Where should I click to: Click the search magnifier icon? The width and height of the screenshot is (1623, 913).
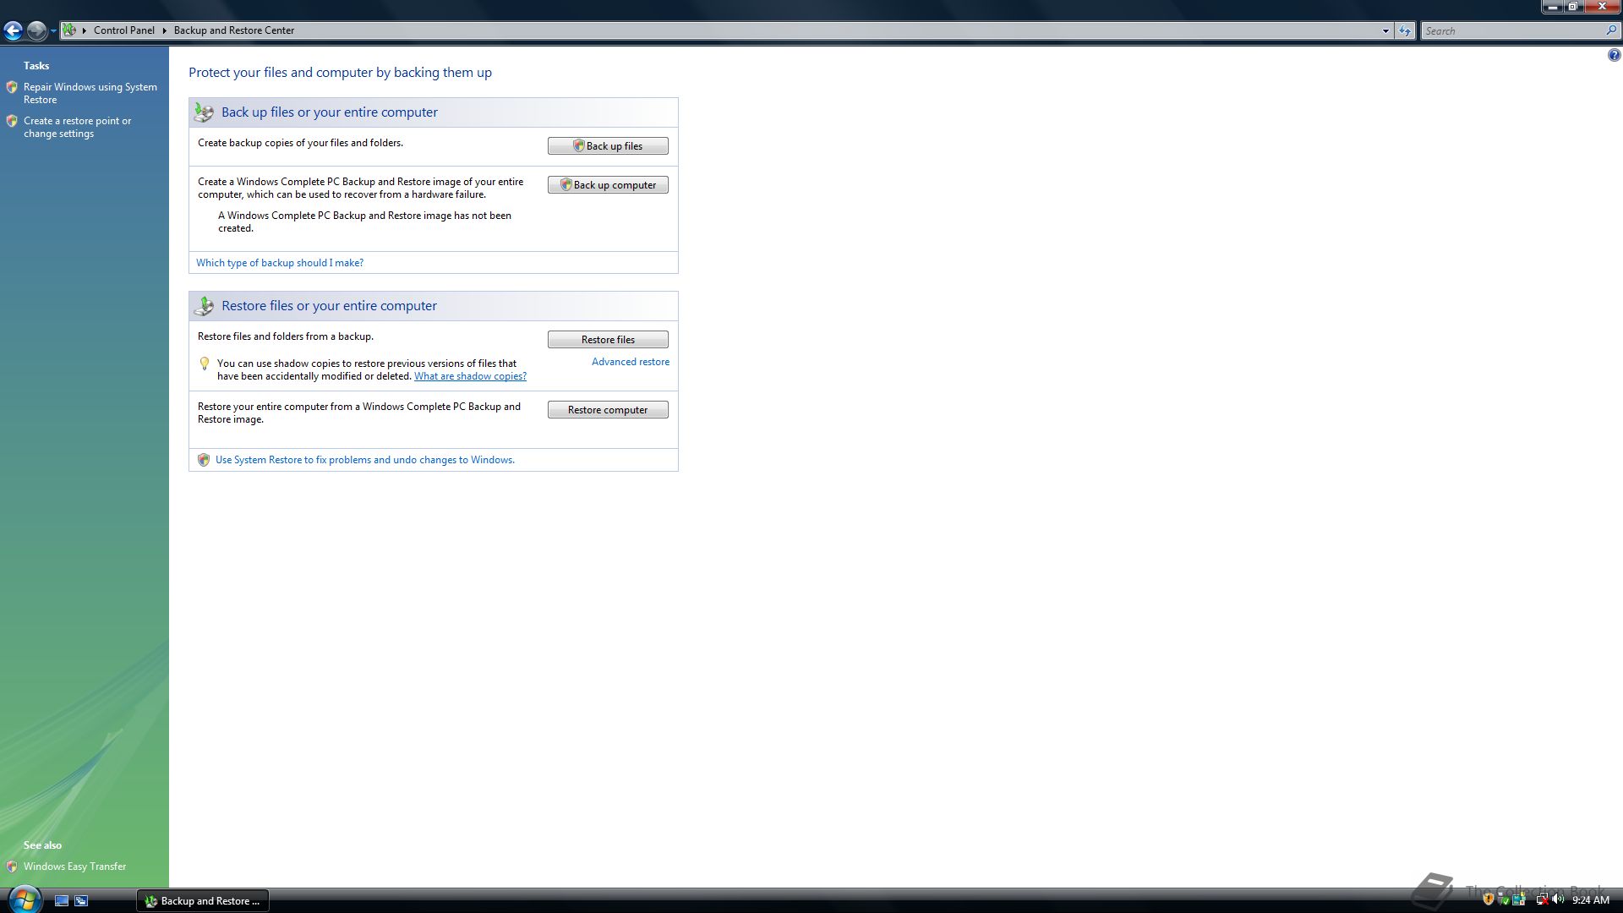pos(1611,30)
